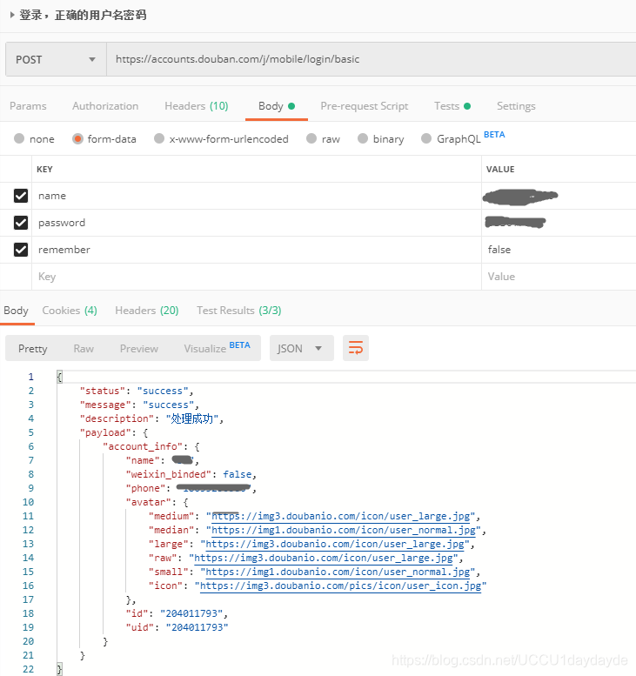Select the Raw view button
636x676 pixels.
(x=84, y=348)
